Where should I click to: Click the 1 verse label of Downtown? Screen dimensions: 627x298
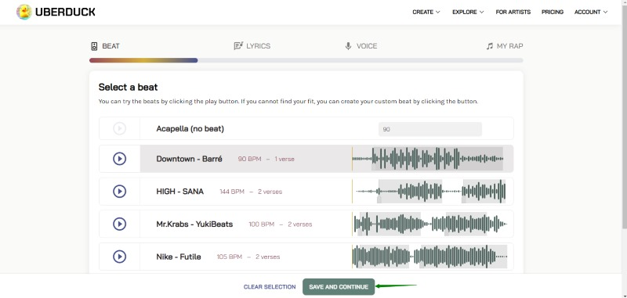(285, 159)
